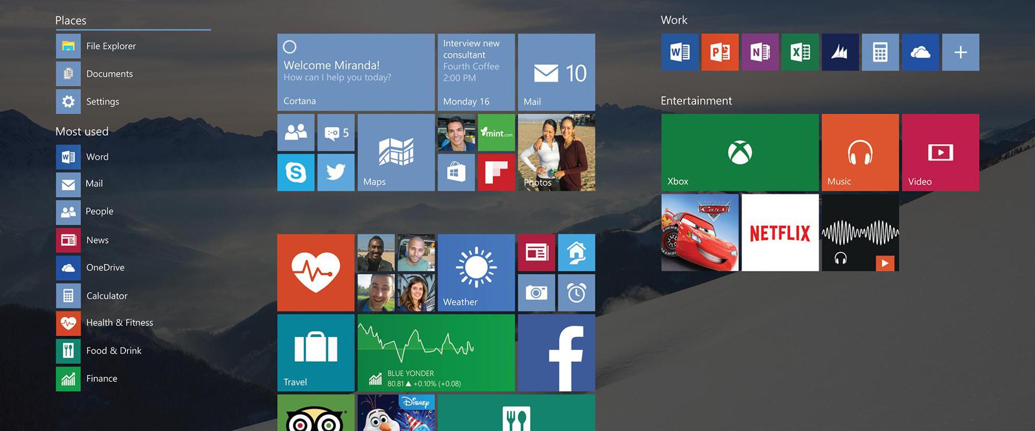1035x431 pixels.
Task: Open the Photos tile
Action: click(556, 152)
